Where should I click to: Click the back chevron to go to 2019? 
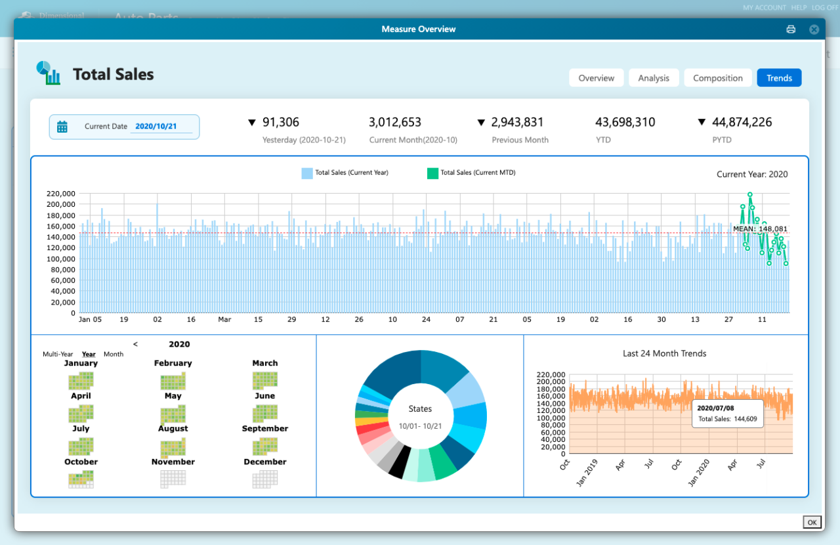(x=135, y=343)
